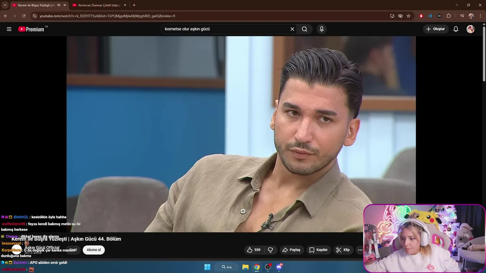Click the streamer webcam overlay
Viewport: 486px width, 273px height.
pyautogui.click(x=424, y=238)
